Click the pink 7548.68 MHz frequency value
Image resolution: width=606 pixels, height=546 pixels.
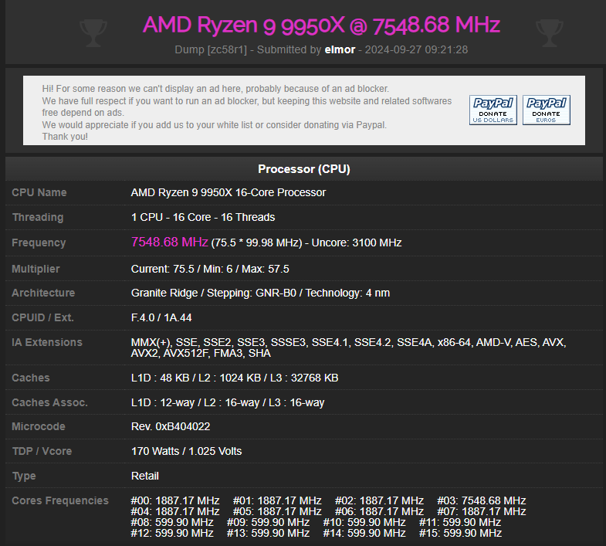pyautogui.click(x=170, y=242)
